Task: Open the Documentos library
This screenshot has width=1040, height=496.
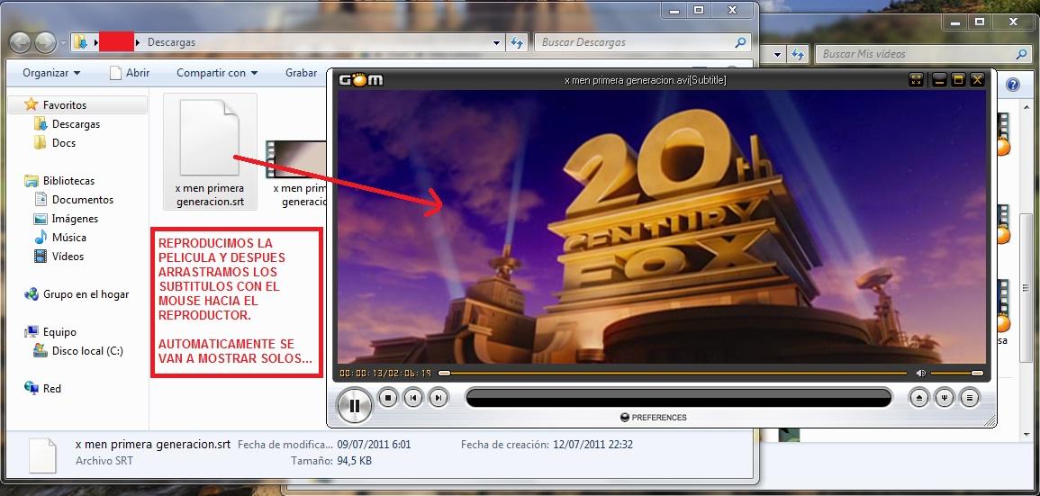Action: tap(82, 200)
